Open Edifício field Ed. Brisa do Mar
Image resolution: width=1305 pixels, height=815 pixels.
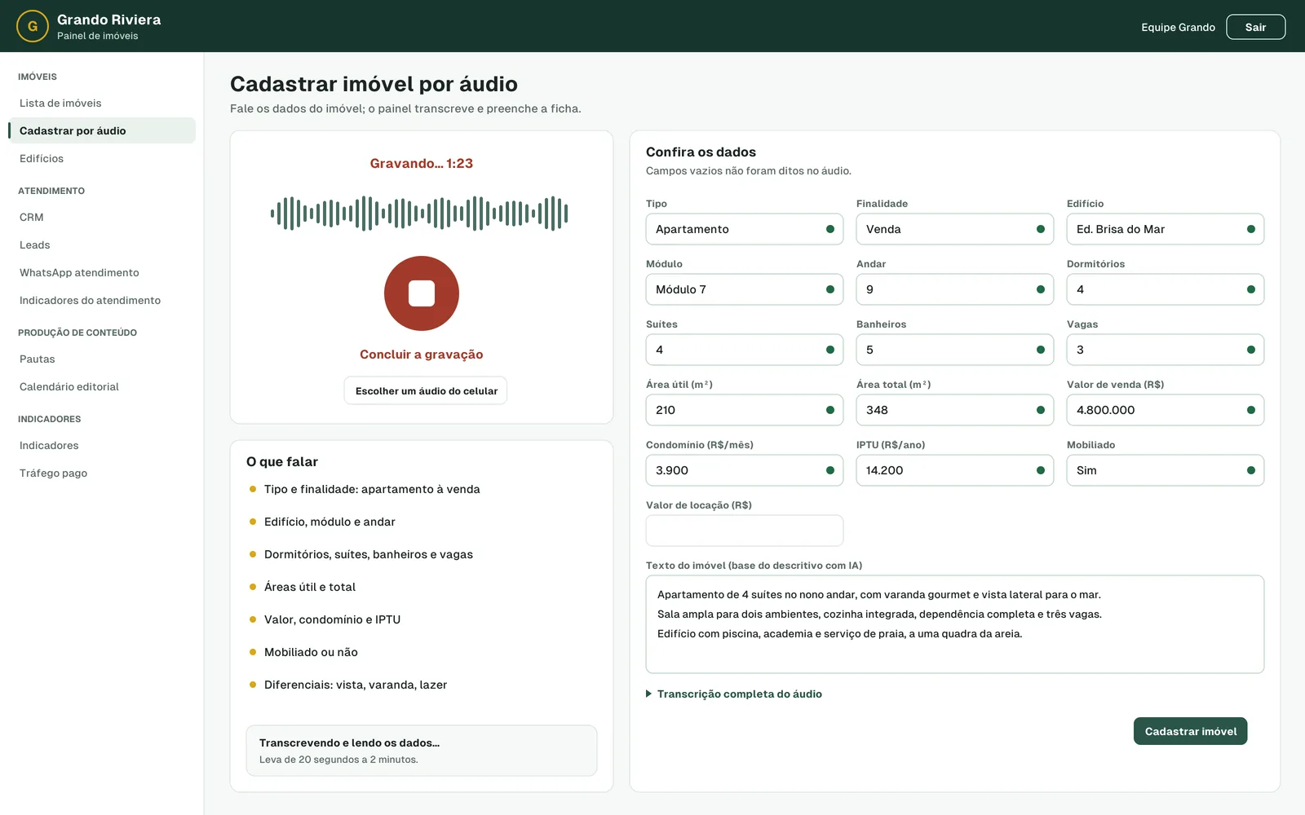click(x=1166, y=229)
